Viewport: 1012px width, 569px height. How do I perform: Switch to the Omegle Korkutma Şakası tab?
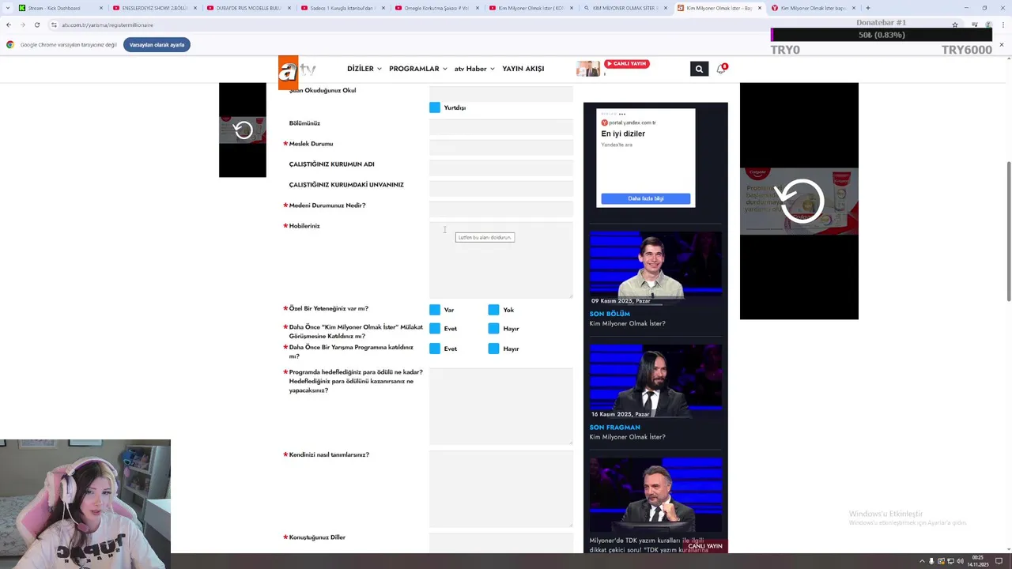[436, 8]
